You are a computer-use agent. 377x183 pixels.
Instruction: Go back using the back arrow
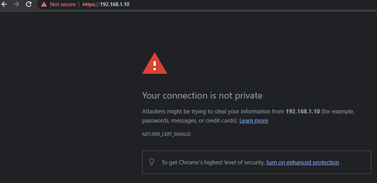point(5,4)
